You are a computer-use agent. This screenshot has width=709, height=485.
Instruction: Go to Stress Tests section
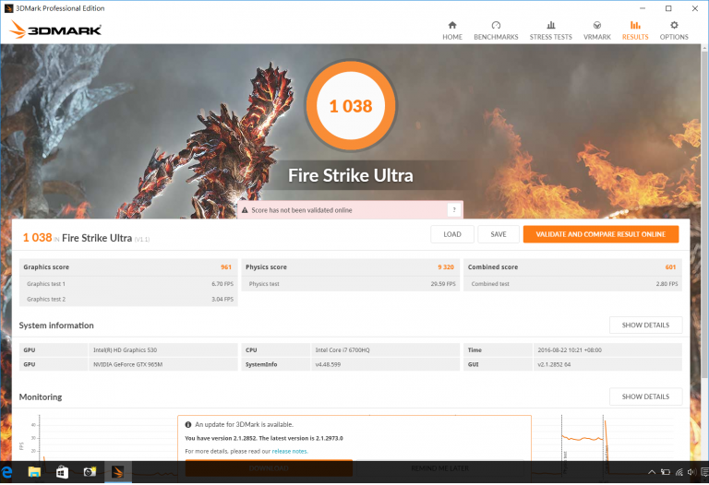[551, 30]
